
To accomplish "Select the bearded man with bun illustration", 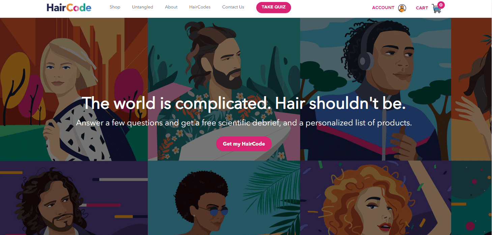I will 224,89.
